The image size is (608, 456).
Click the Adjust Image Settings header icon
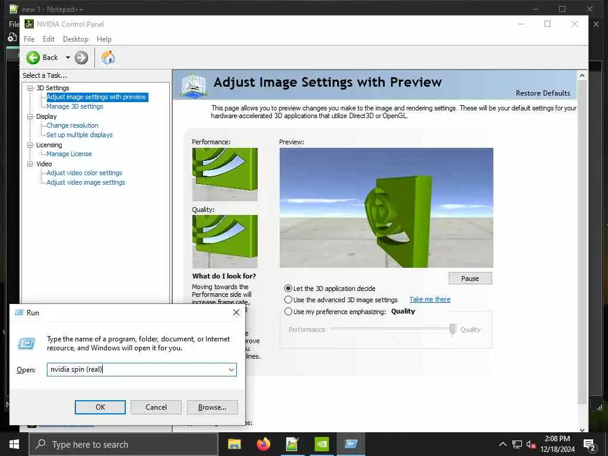pyautogui.click(x=194, y=84)
